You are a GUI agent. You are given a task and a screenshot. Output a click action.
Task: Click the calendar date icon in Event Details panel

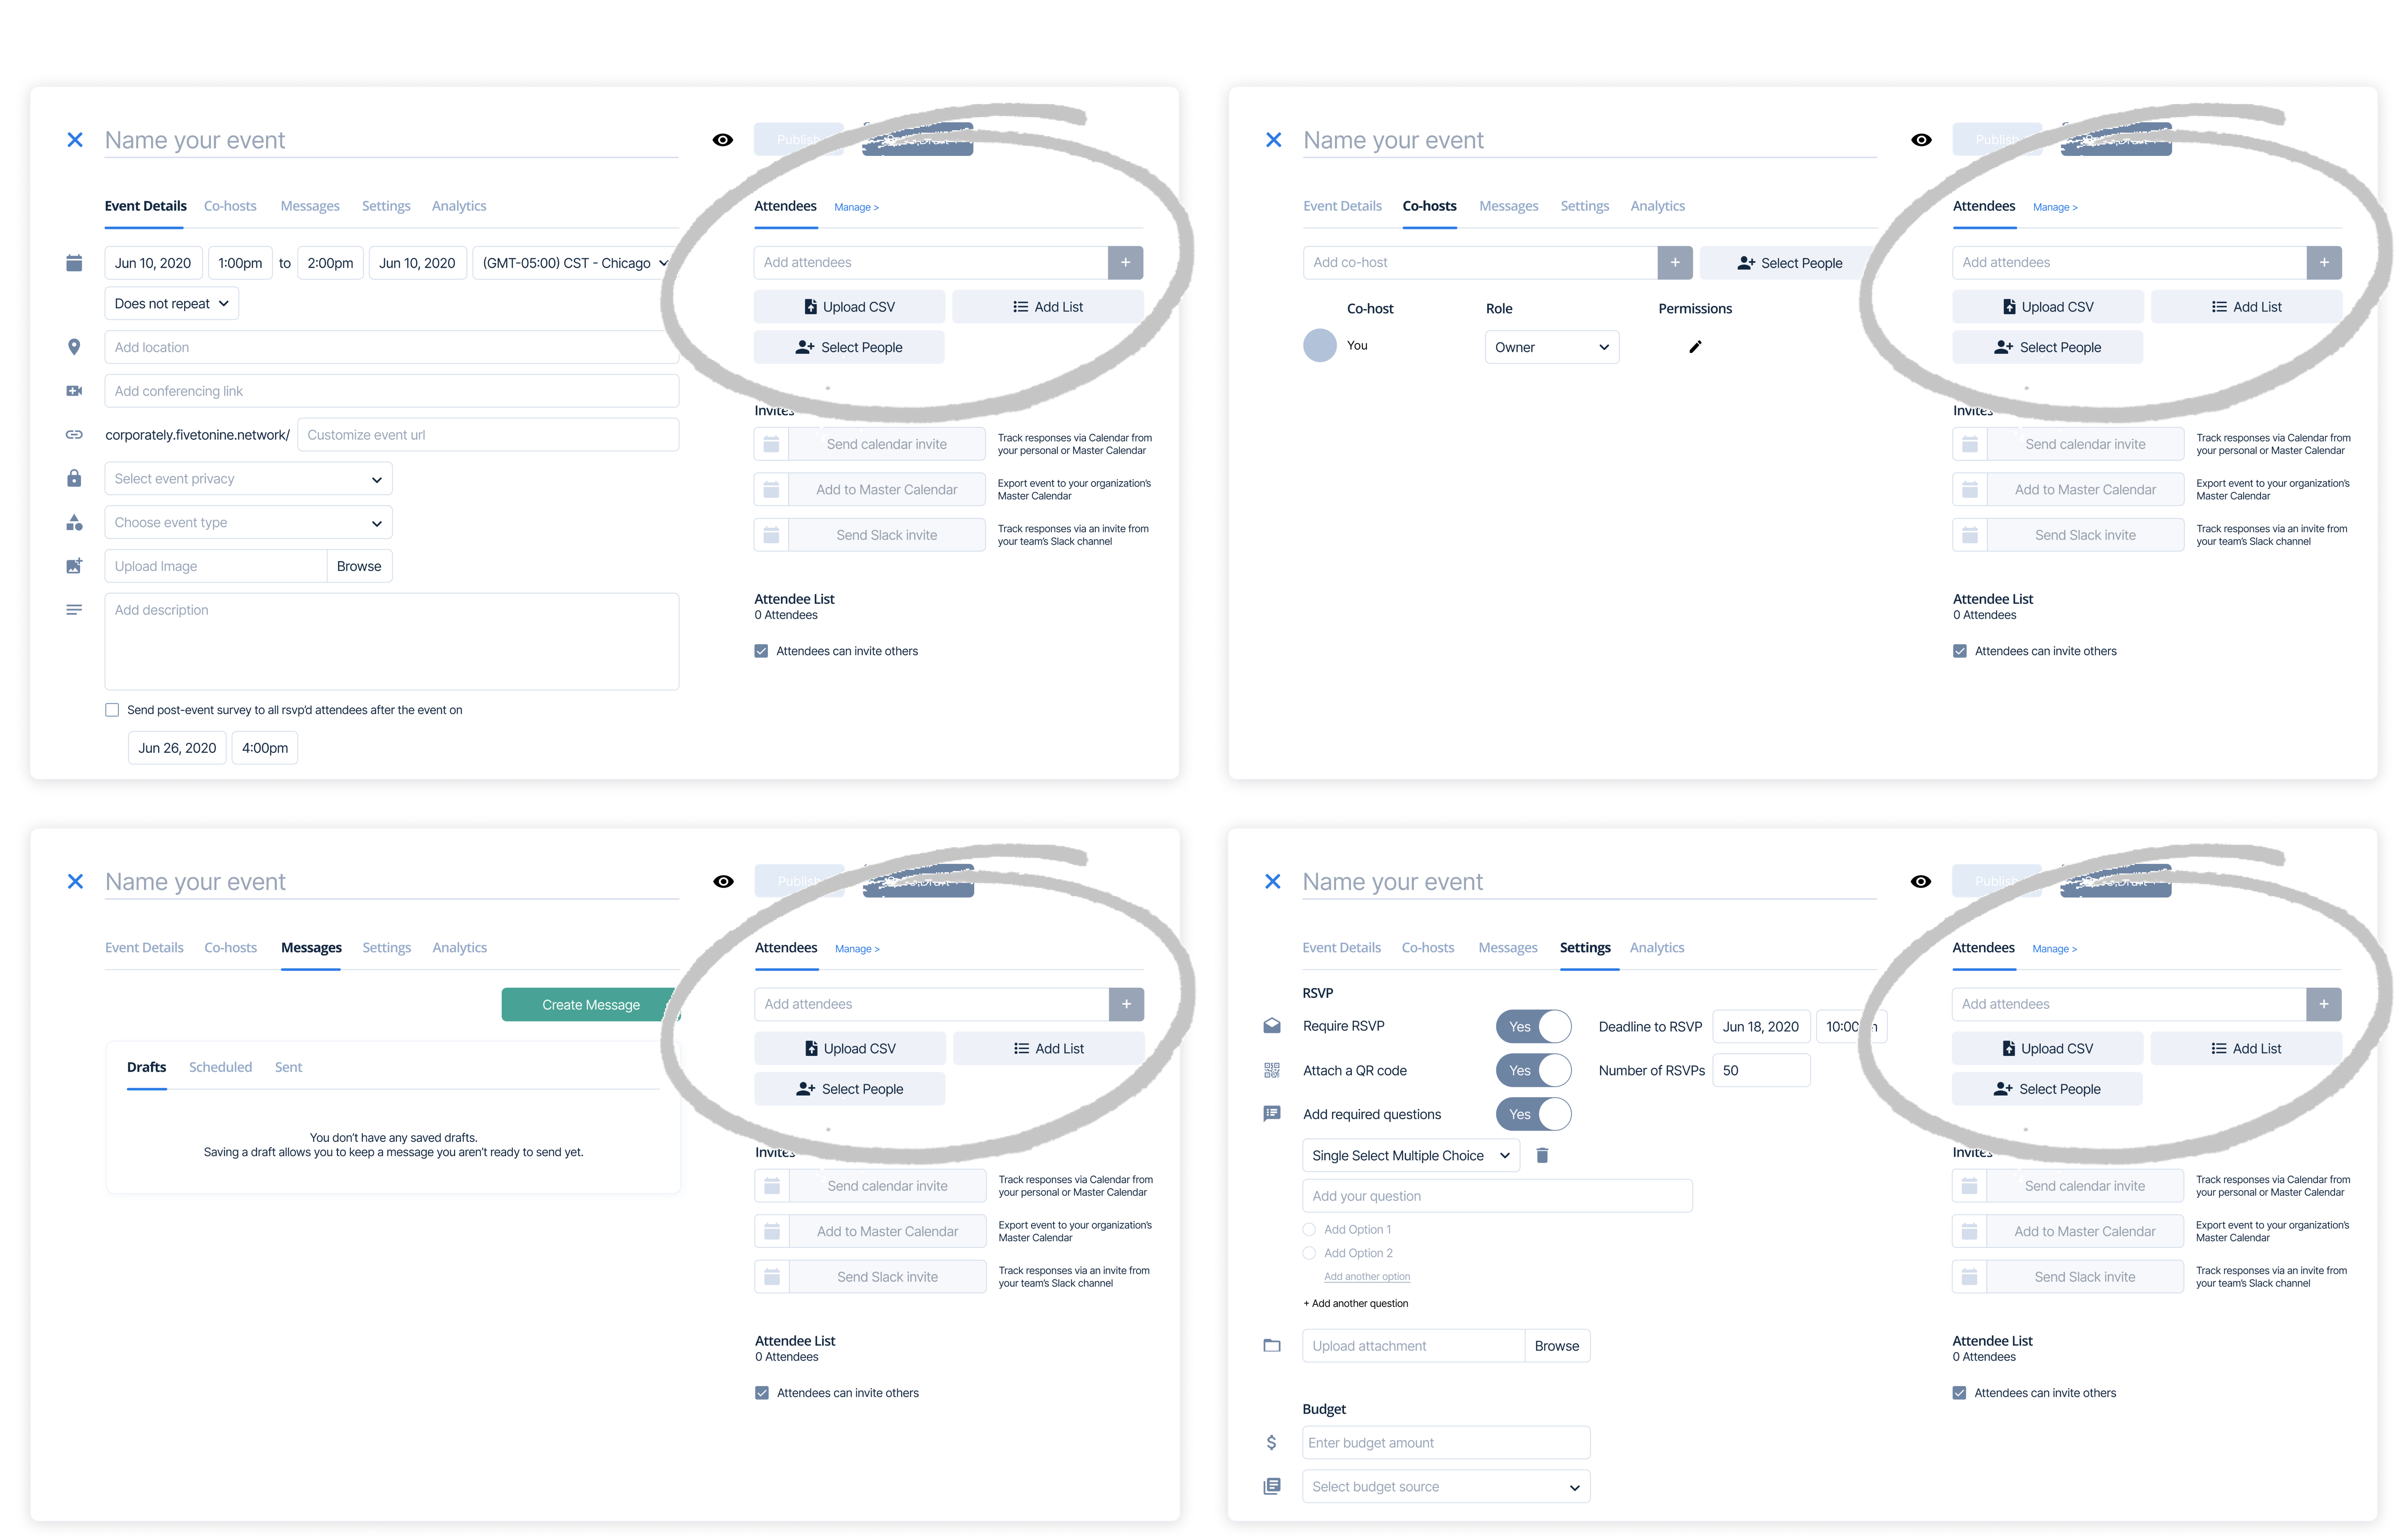click(74, 263)
